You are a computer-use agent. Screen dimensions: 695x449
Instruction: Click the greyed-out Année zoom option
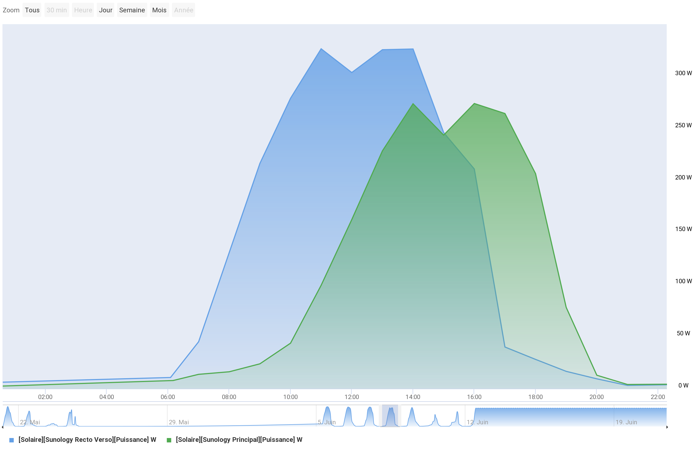pyautogui.click(x=184, y=10)
